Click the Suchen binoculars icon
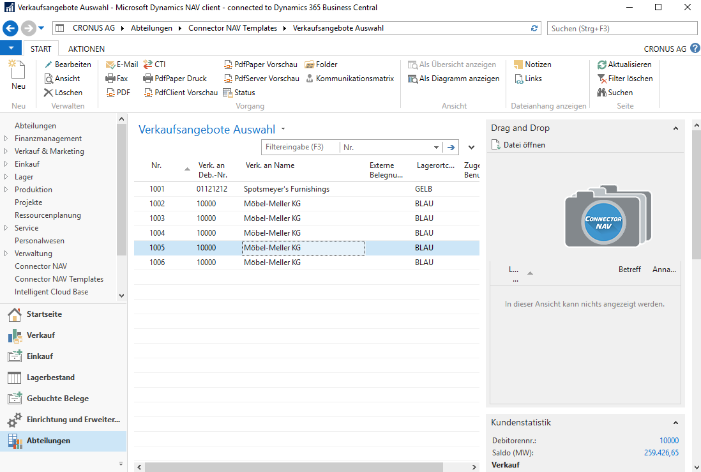The height and width of the screenshot is (472, 701). (x=602, y=93)
